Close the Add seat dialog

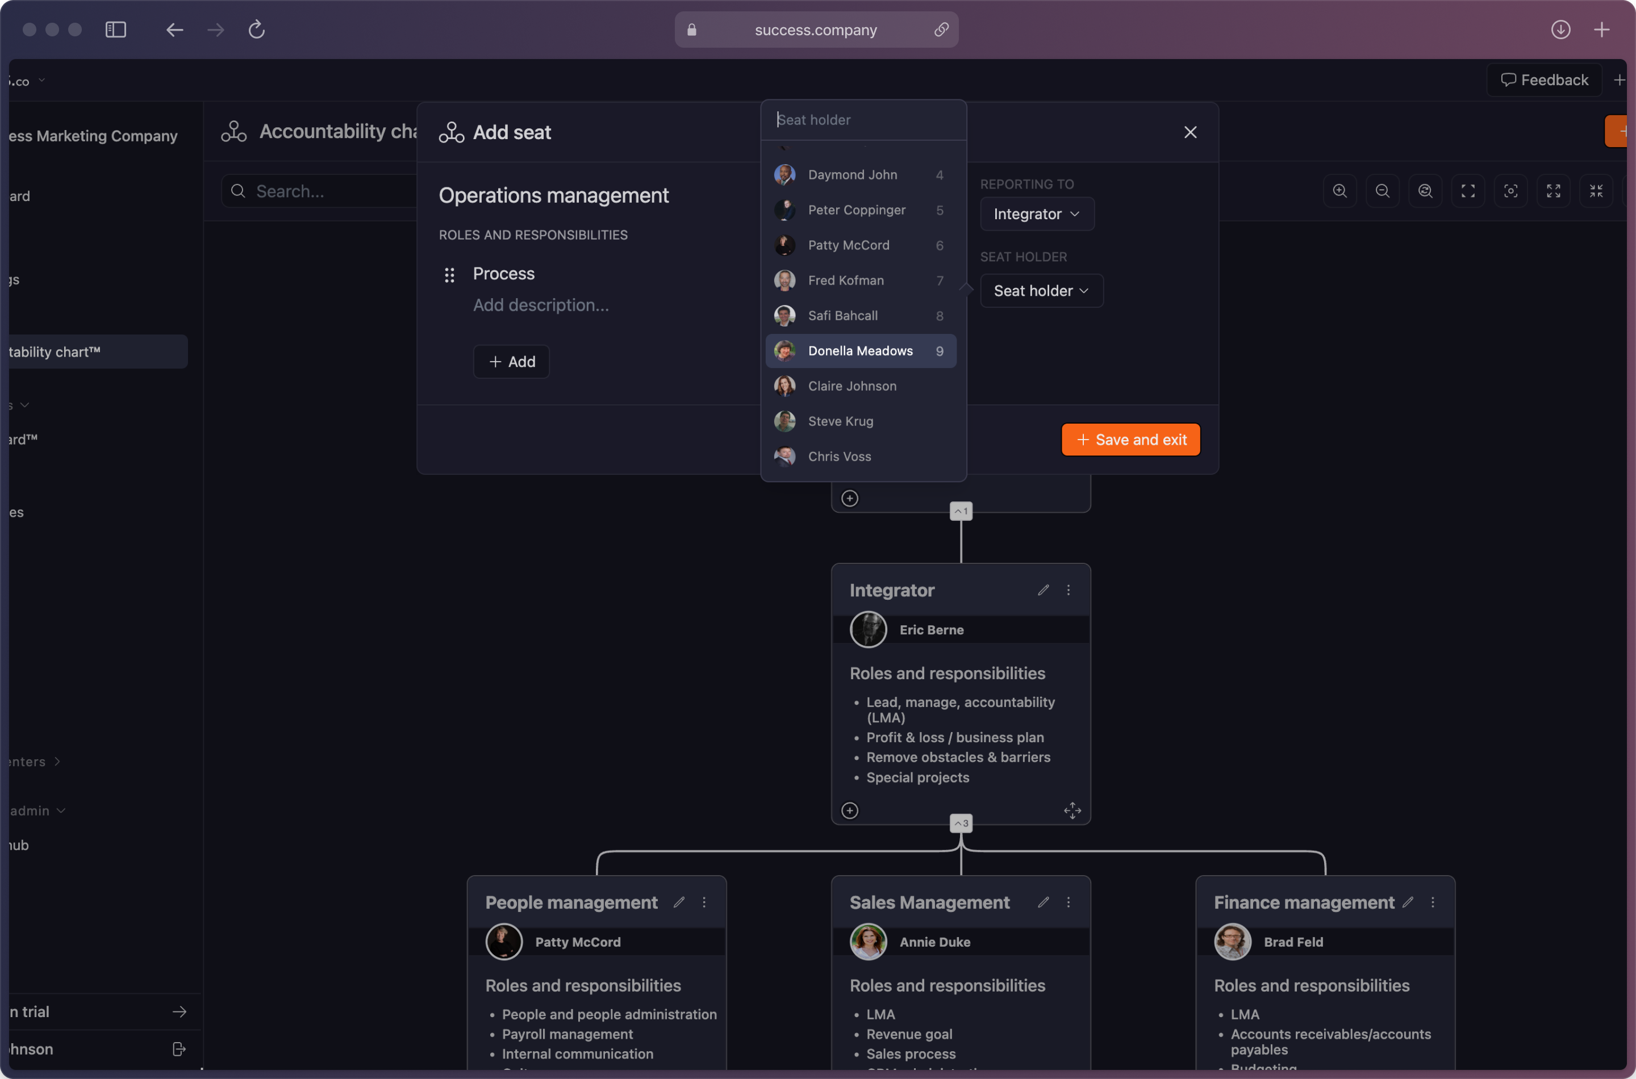coord(1190,132)
